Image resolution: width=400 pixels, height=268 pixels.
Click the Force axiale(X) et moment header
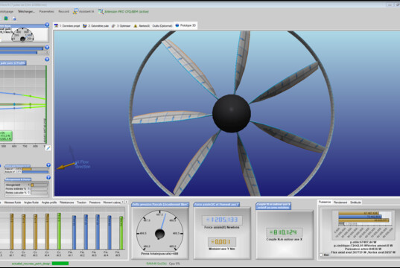point(216,205)
